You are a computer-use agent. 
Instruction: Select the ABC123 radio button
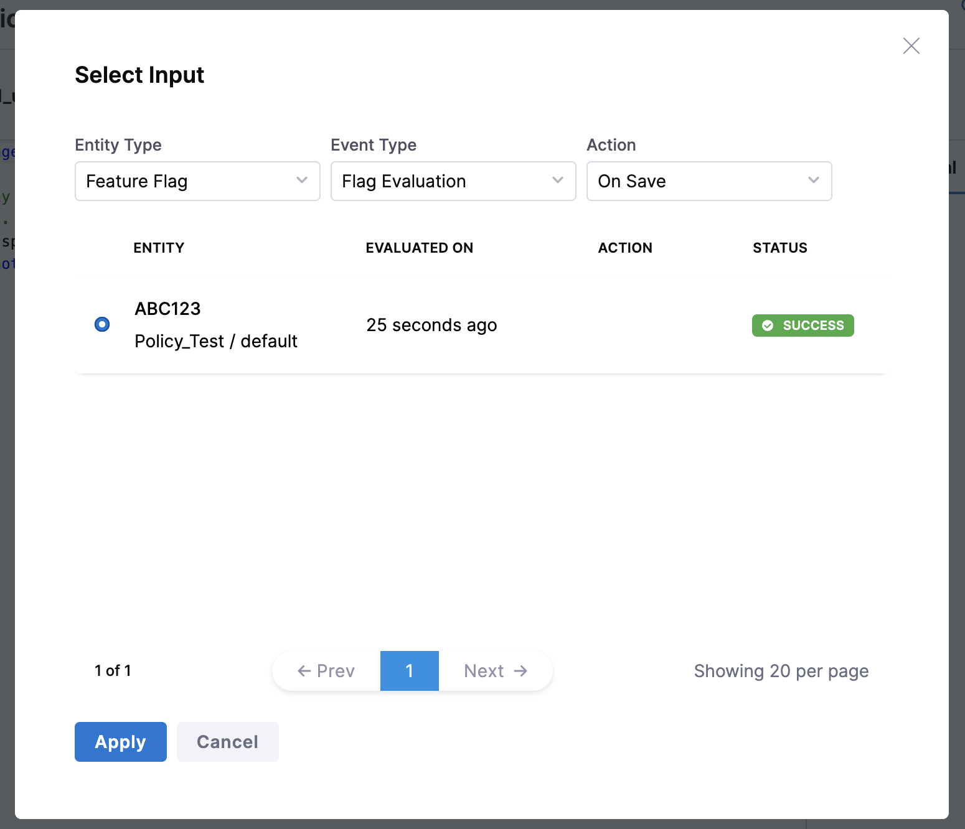pos(102,324)
